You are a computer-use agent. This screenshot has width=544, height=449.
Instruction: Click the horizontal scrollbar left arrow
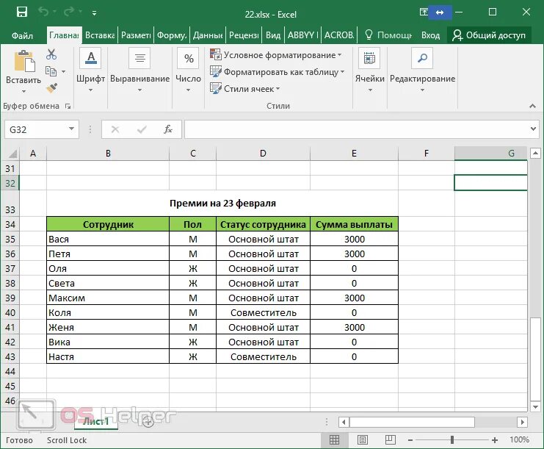point(344,423)
